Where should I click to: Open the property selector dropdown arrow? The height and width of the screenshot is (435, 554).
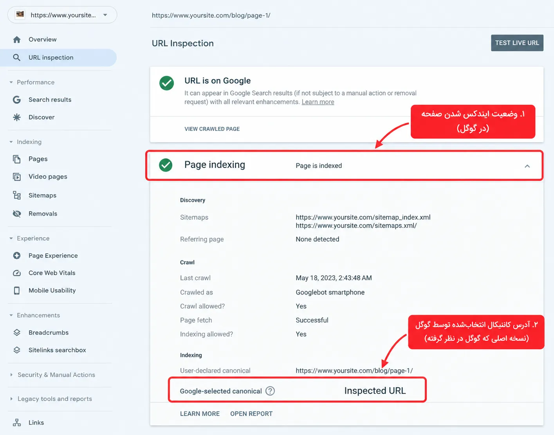click(105, 15)
